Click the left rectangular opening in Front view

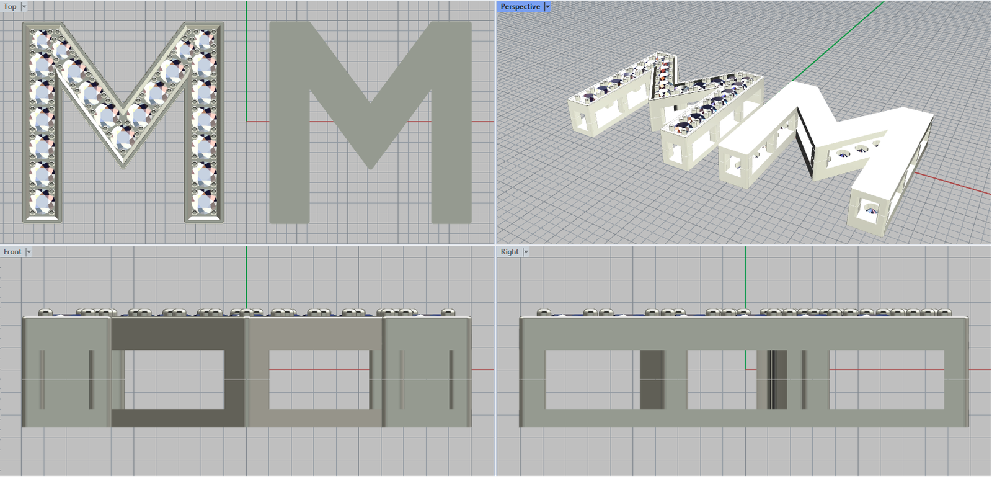point(174,379)
